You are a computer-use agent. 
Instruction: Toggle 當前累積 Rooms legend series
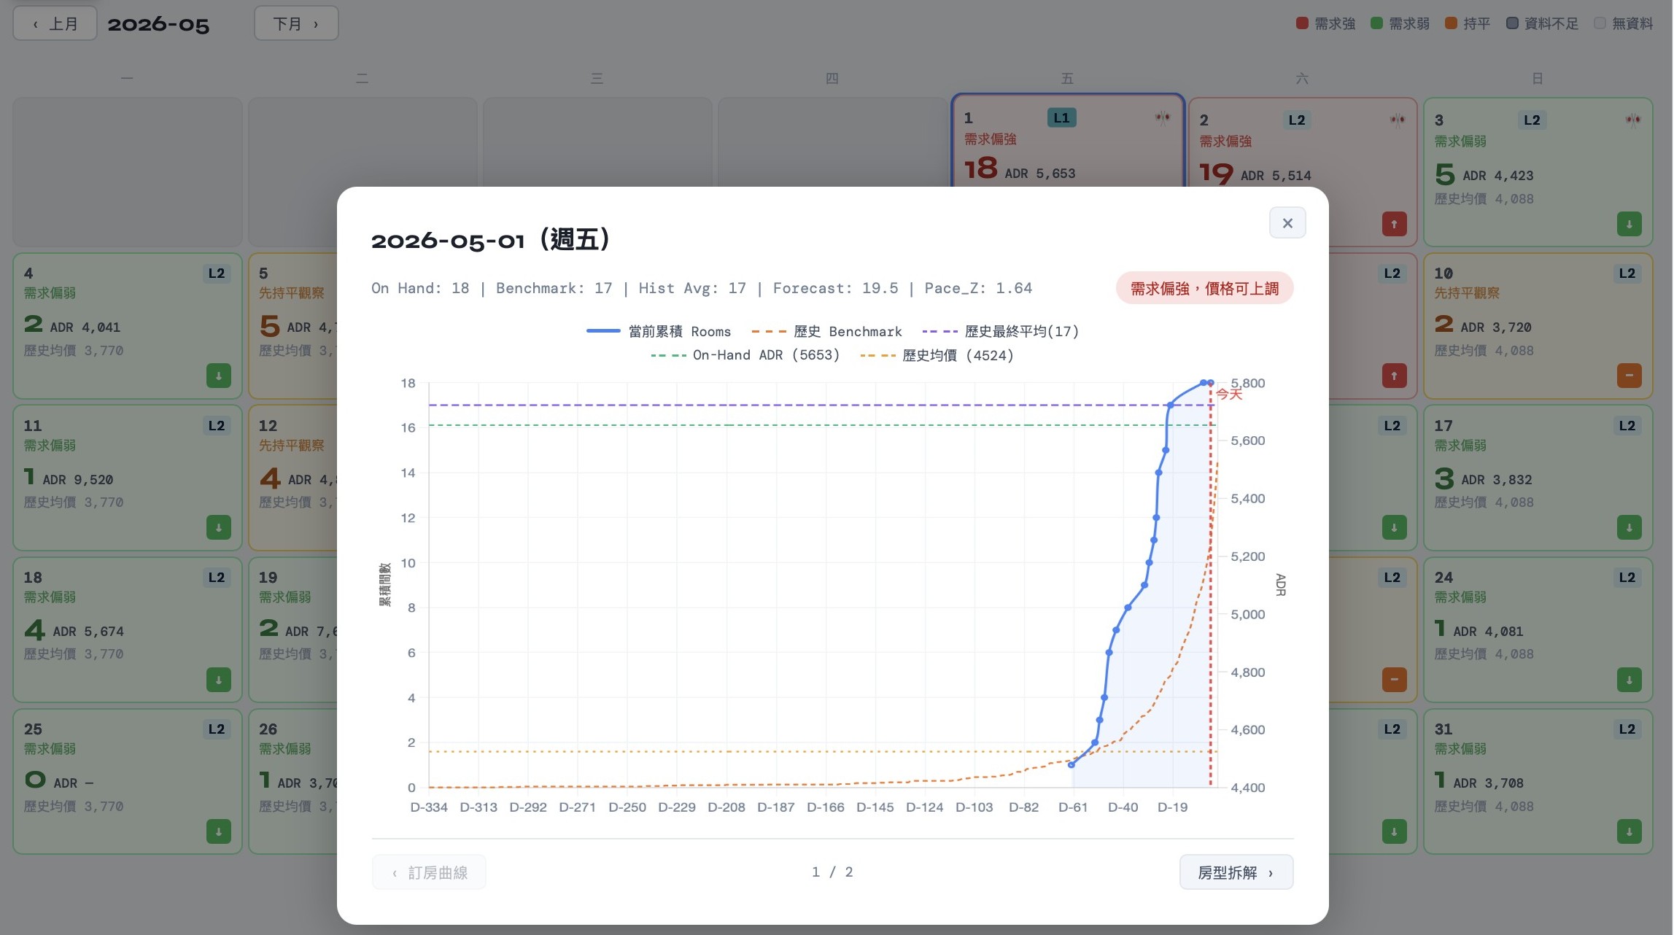tap(658, 331)
